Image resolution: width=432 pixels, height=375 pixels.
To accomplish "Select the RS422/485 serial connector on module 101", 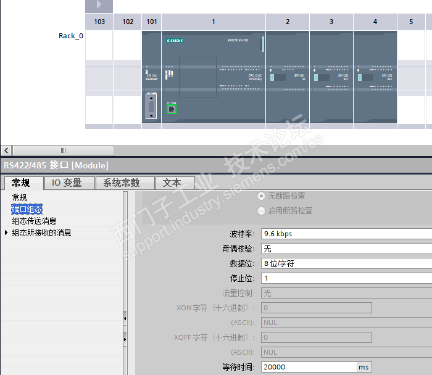I will click(151, 106).
